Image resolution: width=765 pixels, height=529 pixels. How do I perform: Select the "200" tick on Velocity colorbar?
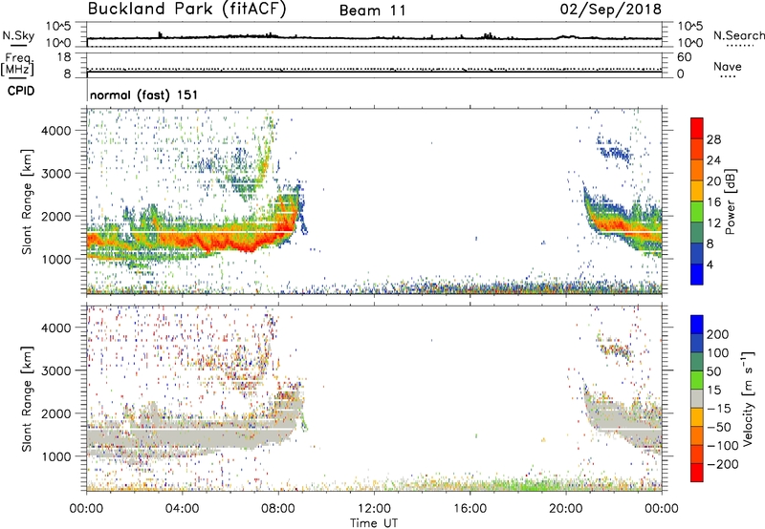point(718,334)
